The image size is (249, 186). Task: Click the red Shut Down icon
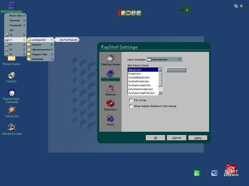(231, 171)
